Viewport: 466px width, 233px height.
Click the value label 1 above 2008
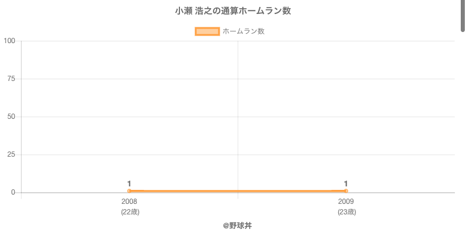click(x=129, y=183)
